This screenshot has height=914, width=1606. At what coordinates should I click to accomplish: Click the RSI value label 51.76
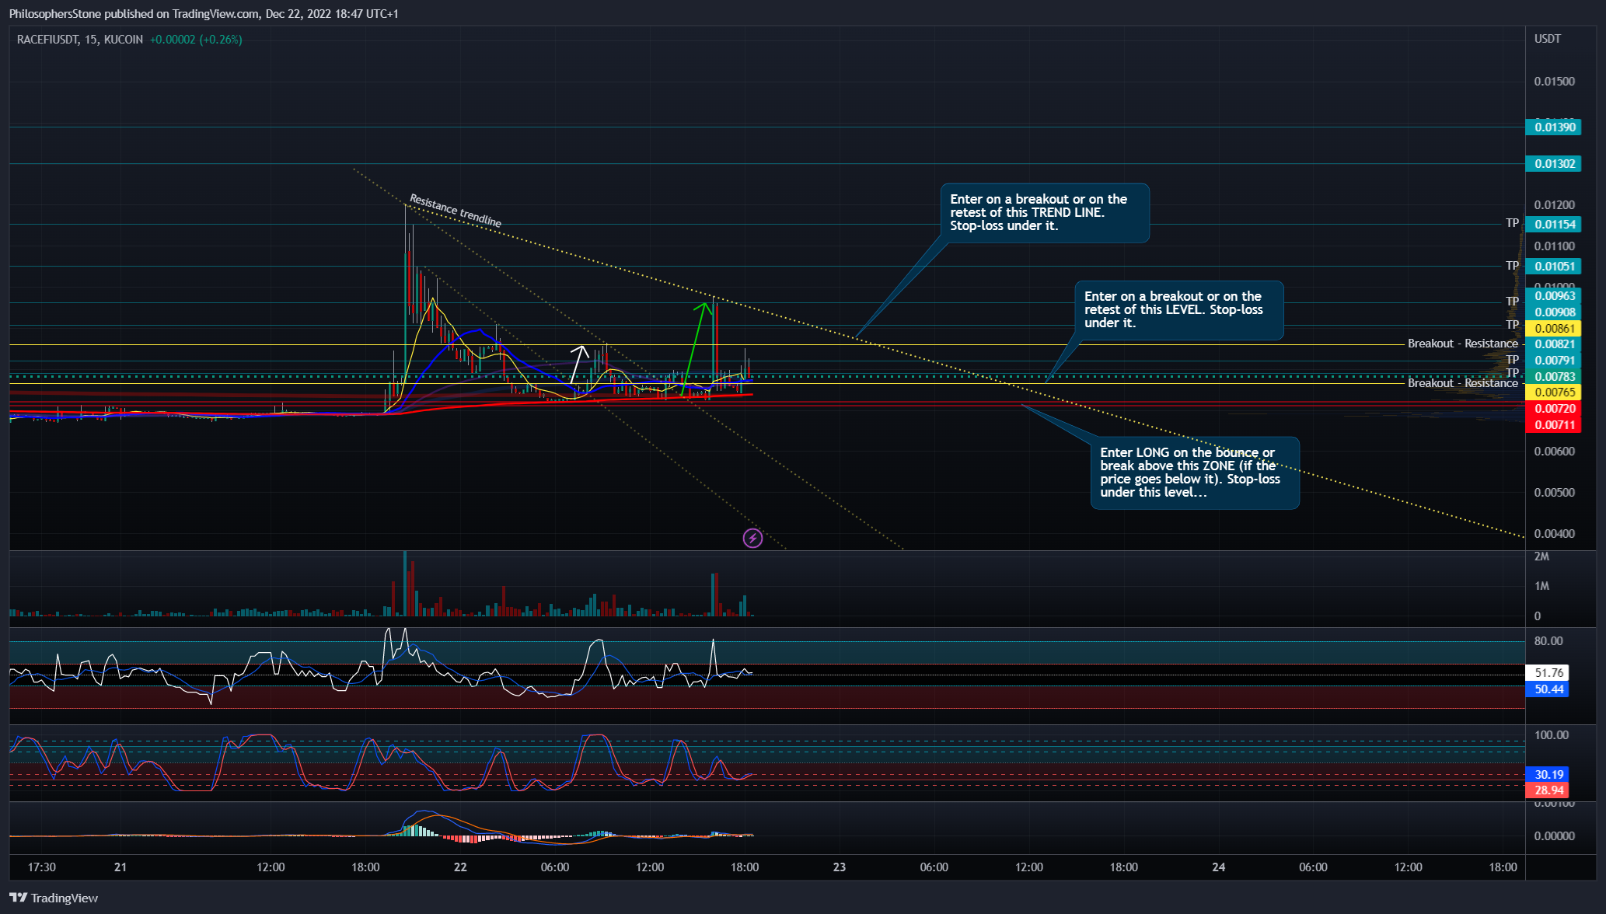pyautogui.click(x=1547, y=673)
